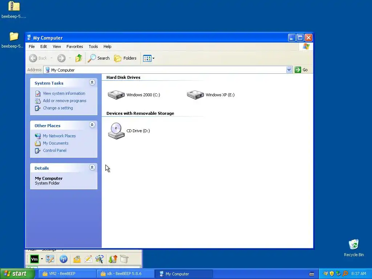Open the View menu

tap(57, 46)
